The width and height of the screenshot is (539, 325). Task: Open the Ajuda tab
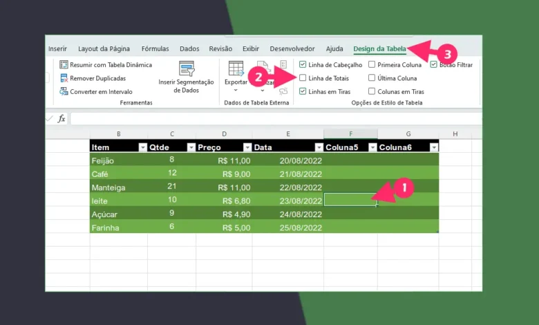334,49
